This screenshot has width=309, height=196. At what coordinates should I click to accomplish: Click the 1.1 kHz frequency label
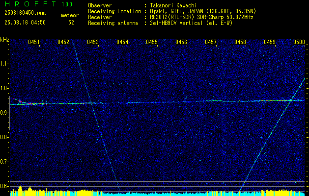(x=3, y=64)
